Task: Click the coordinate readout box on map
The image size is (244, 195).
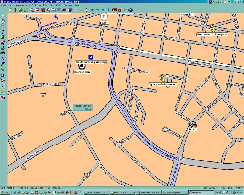Action: tap(83, 107)
